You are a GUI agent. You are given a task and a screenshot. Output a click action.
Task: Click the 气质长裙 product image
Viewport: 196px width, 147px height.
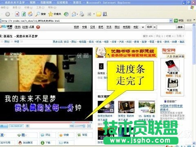click(172, 66)
